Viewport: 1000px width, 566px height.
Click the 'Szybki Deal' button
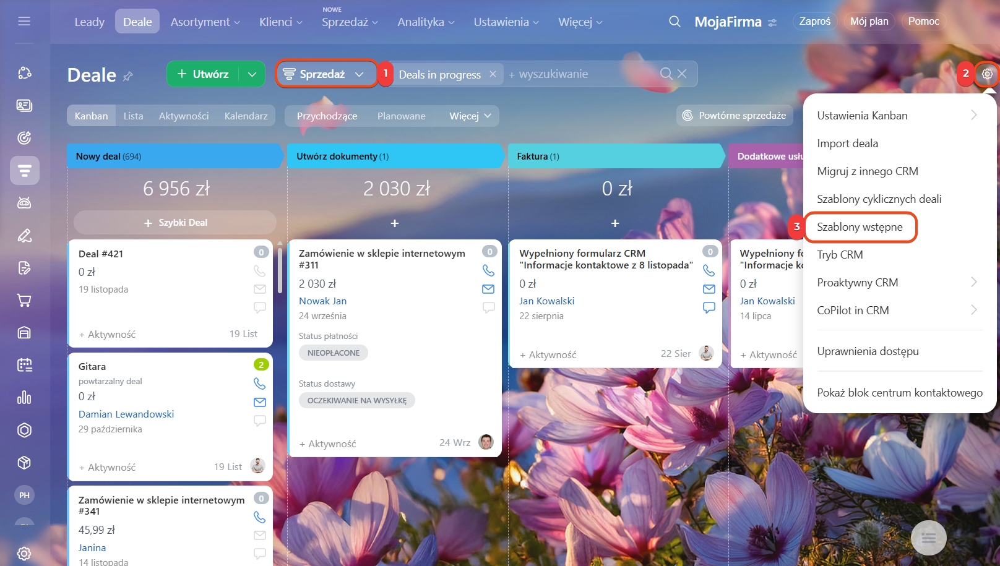point(175,223)
